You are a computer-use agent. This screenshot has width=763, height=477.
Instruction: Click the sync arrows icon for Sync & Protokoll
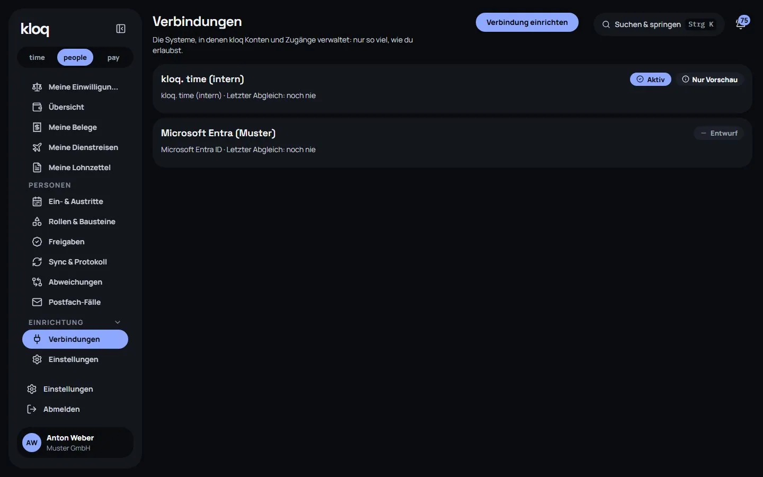(37, 262)
